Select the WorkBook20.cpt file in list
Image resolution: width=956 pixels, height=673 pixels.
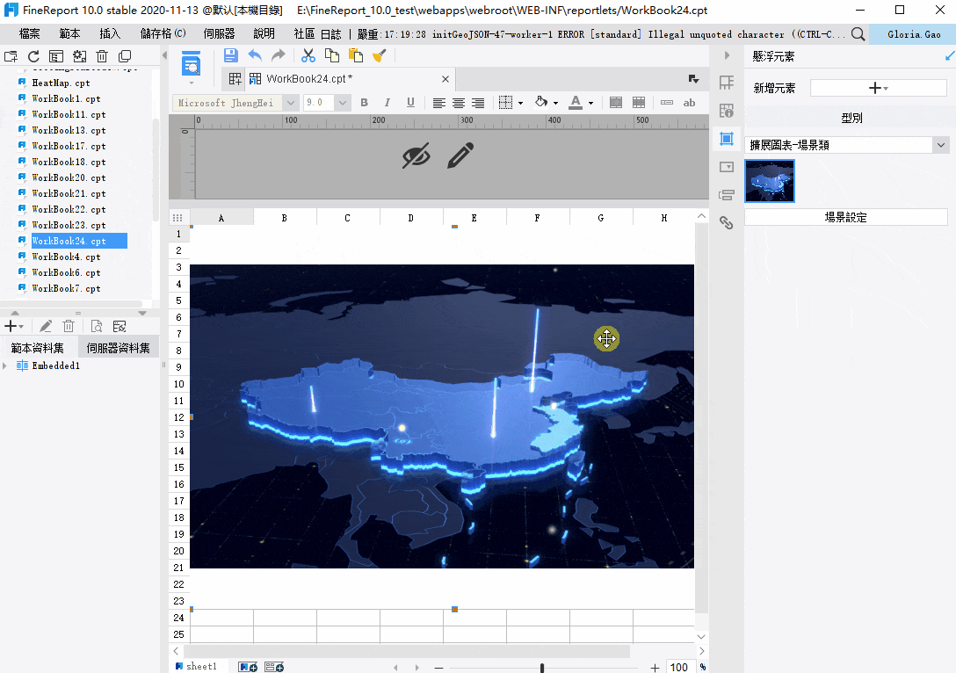[69, 177]
